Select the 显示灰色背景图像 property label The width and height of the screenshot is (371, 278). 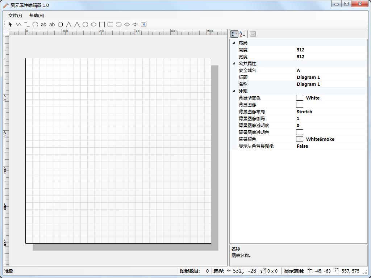(256, 146)
